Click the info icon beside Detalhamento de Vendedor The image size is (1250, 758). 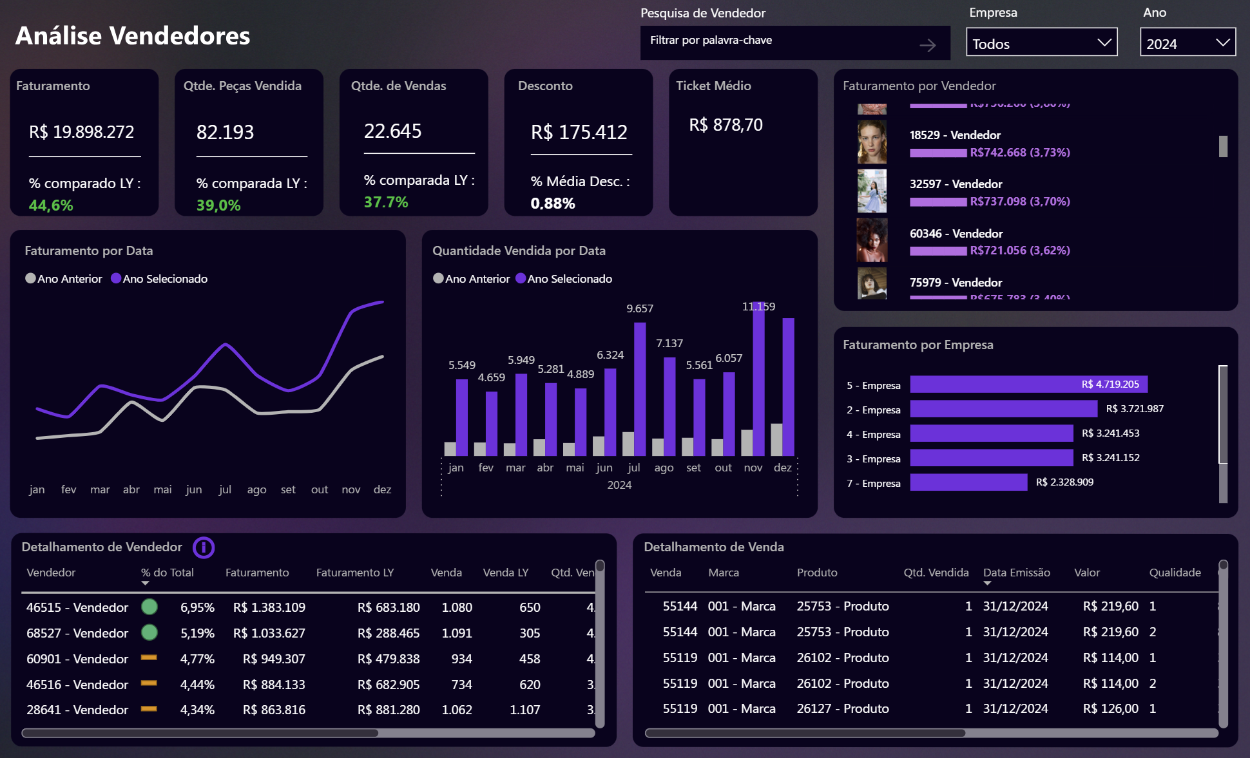pyautogui.click(x=204, y=547)
